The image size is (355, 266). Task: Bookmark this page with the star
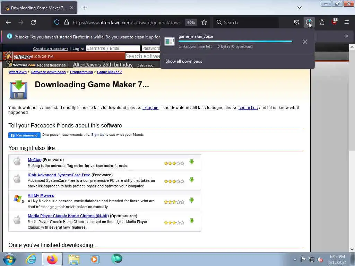coord(204,23)
